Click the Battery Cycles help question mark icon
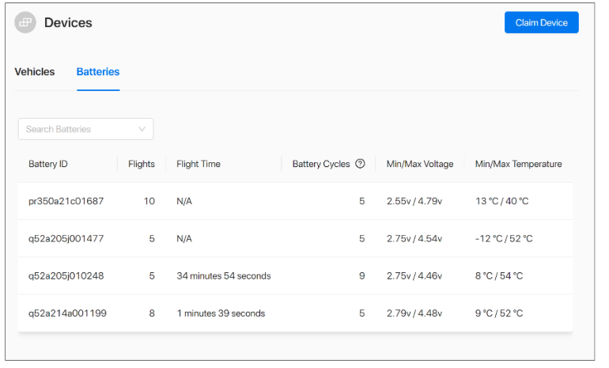 click(x=360, y=164)
